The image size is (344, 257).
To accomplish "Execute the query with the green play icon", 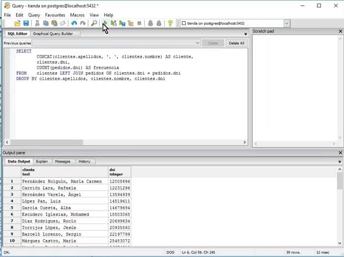I will click(105, 23).
